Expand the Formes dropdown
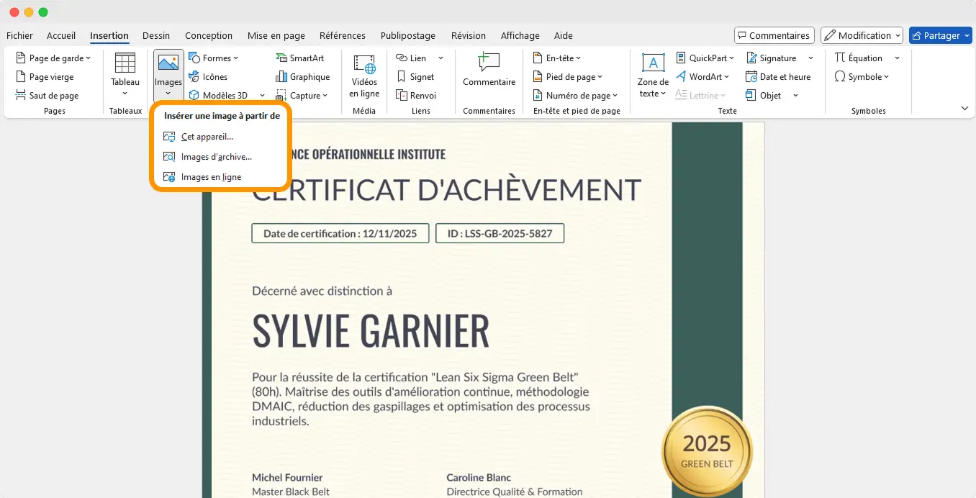Image resolution: width=976 pixels, height=498 pixels. 213,58
